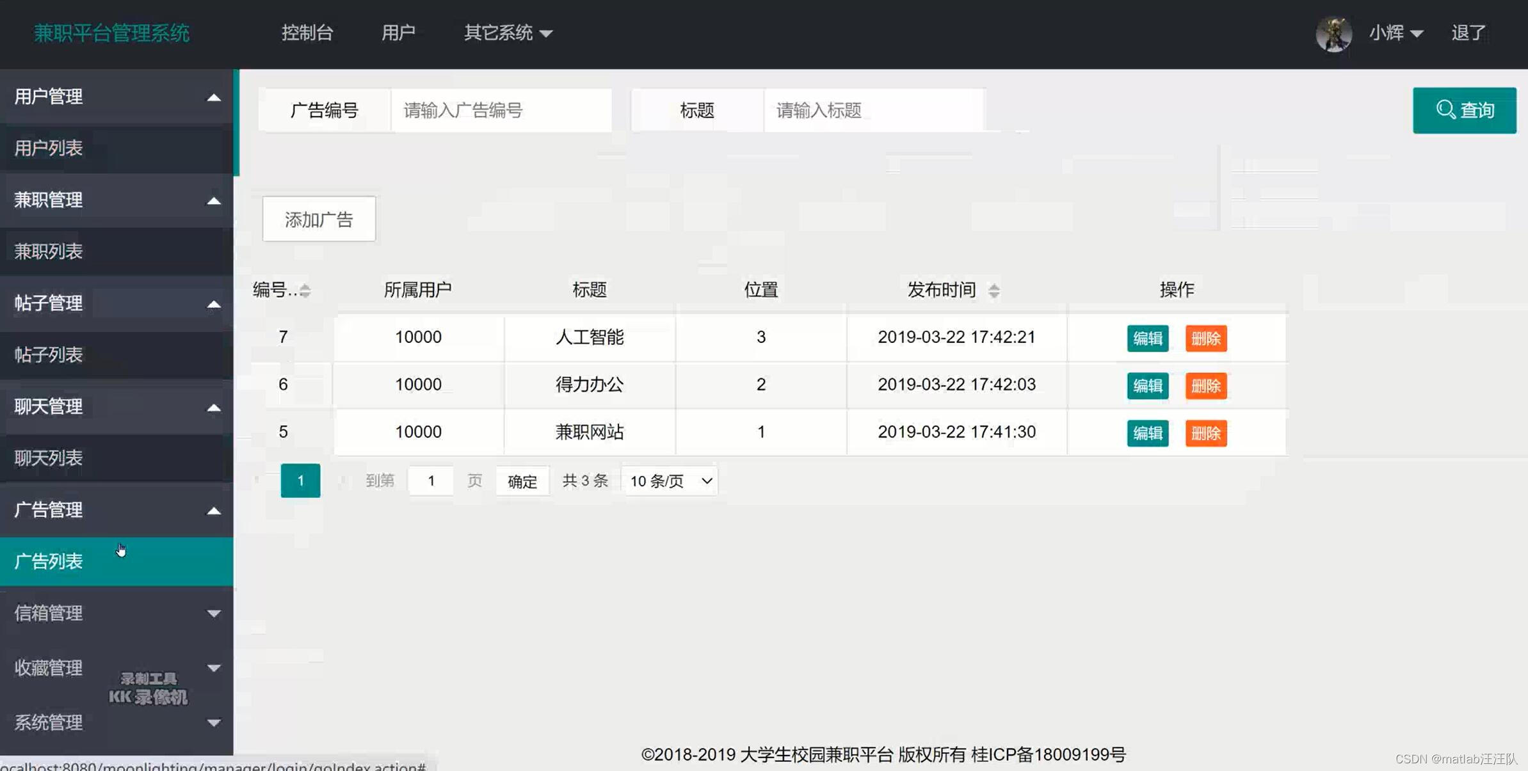1528x771 pixels.
Task: Open 兼职列表 in the sidebar
Action: pyautogui.click(x=117, y=251)
